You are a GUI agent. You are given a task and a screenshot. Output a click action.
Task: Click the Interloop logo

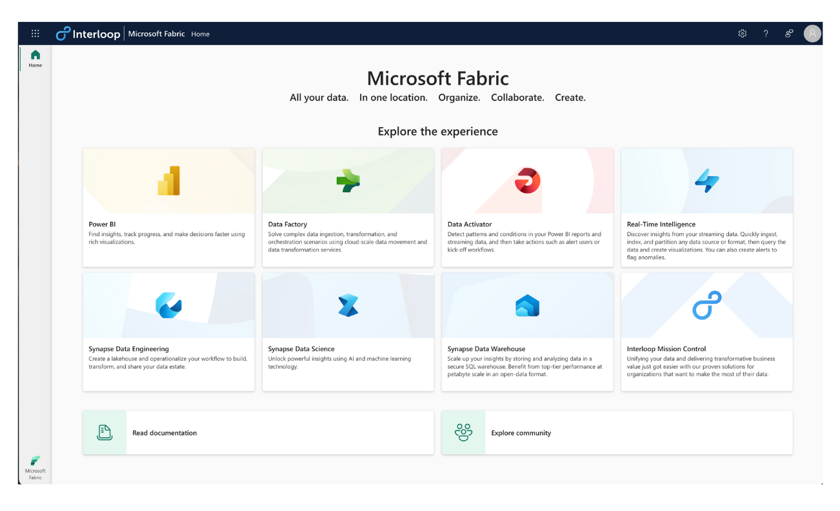tap(88, 34)
